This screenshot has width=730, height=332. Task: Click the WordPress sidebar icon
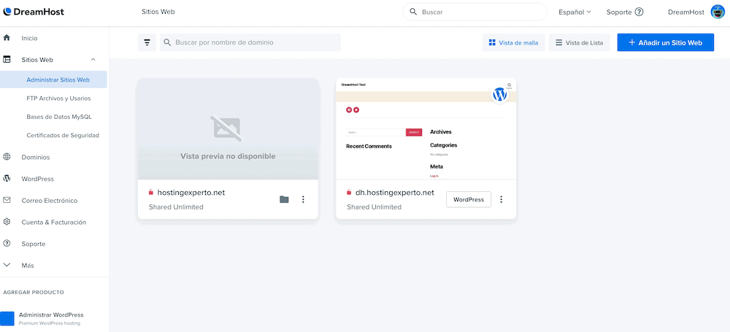pos(7,178)
